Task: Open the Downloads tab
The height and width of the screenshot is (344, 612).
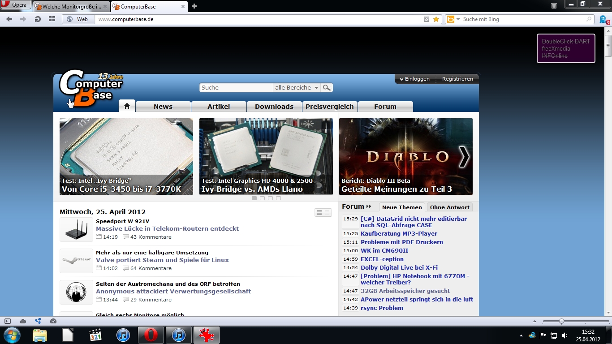Action: pos(274,107)
